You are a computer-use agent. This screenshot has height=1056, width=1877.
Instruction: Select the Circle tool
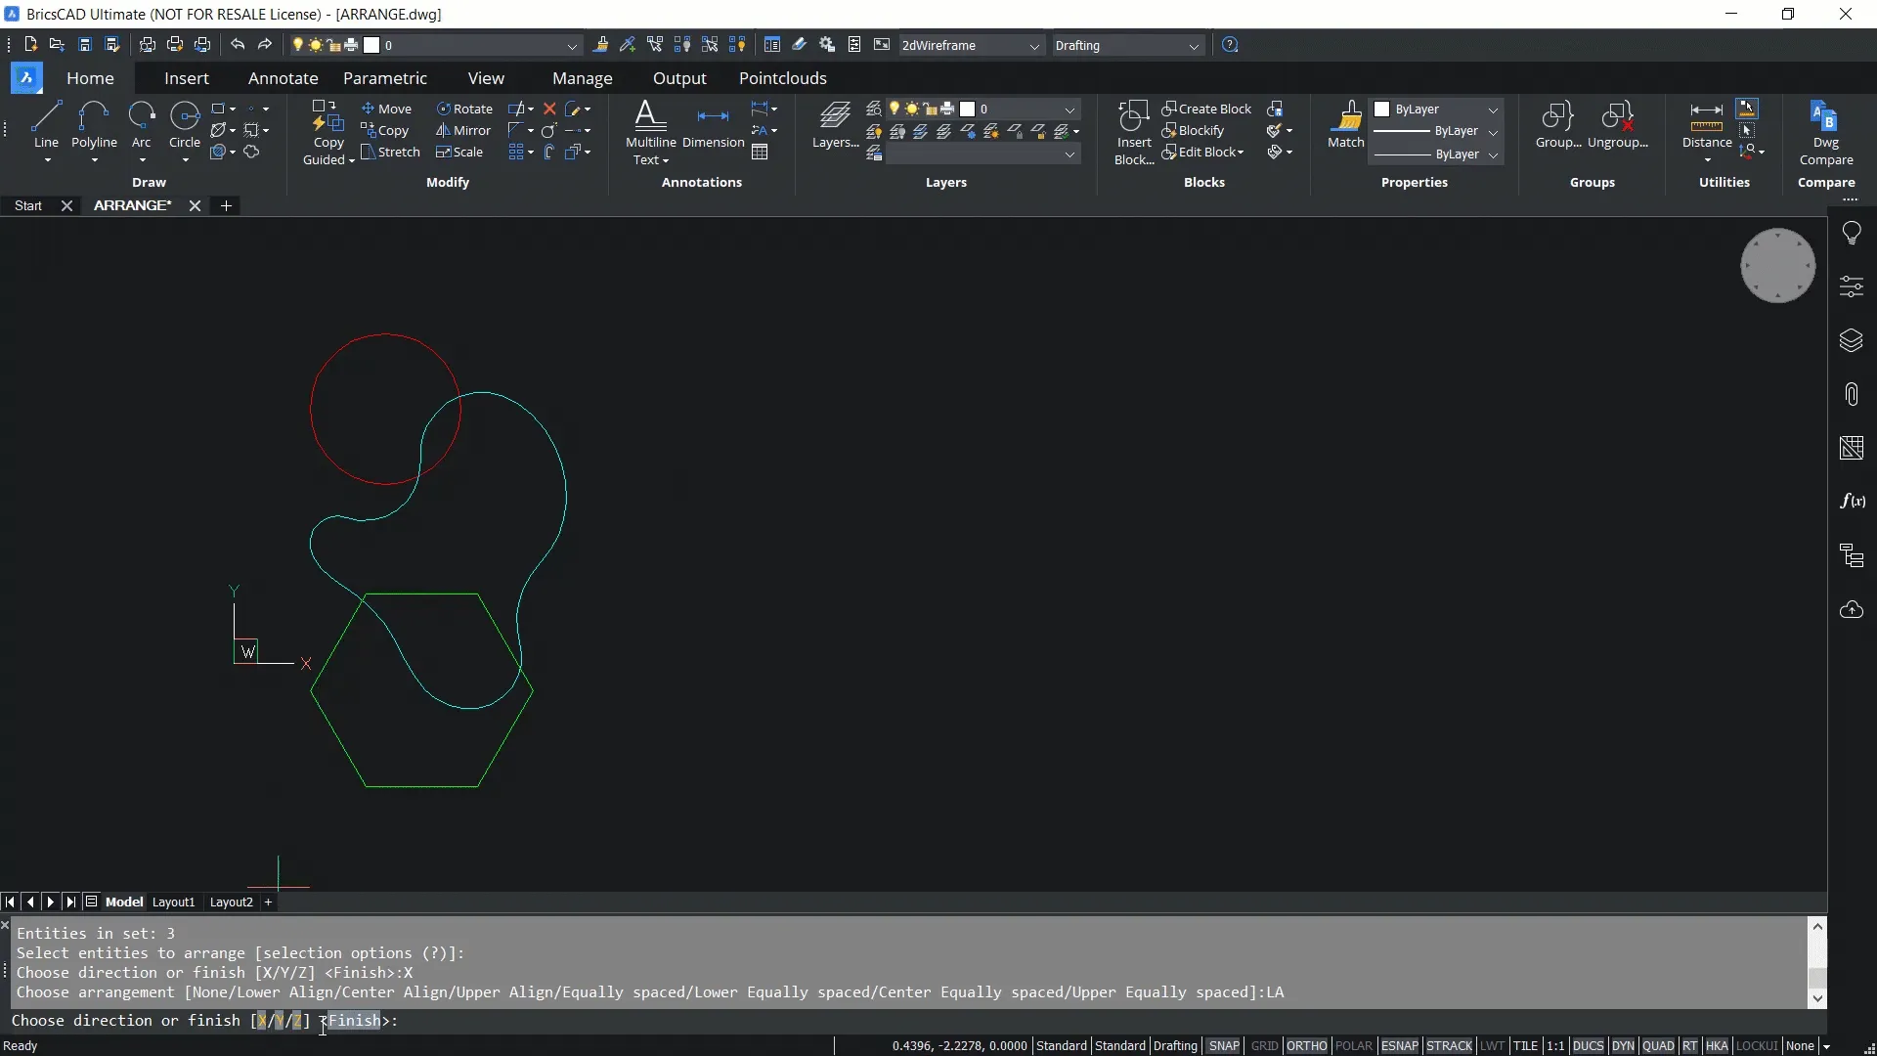pyautogui.click(x=184, y=125)
